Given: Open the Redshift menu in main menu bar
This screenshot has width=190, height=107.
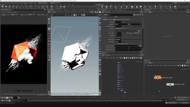Looking at the screenshot, I should 31,3.
